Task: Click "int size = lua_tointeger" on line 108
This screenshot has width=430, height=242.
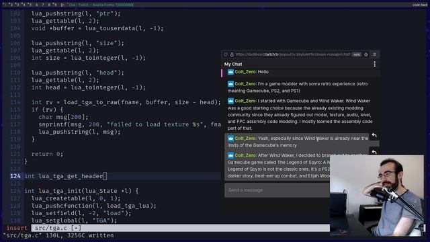Action: click(88, 58)
